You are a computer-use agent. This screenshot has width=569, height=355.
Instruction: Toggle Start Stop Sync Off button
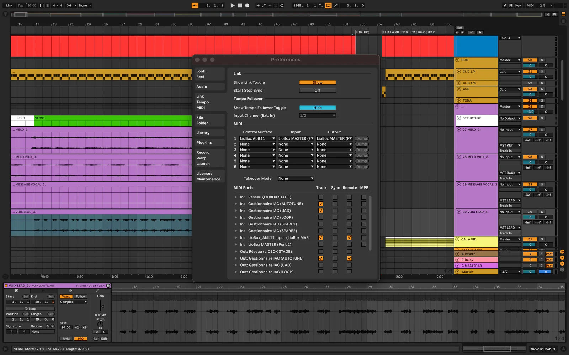click(x=317, y=91)
